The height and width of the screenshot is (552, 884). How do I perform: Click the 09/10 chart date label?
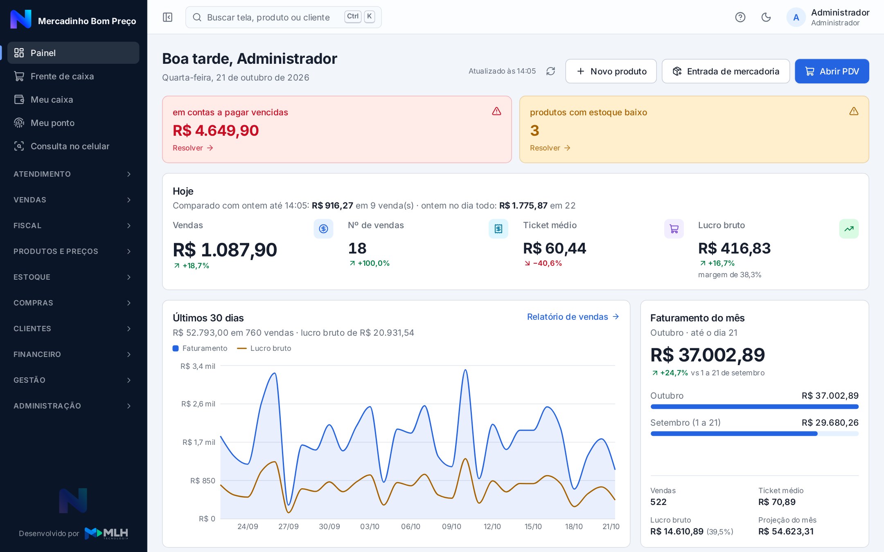(x=451, y=527)
